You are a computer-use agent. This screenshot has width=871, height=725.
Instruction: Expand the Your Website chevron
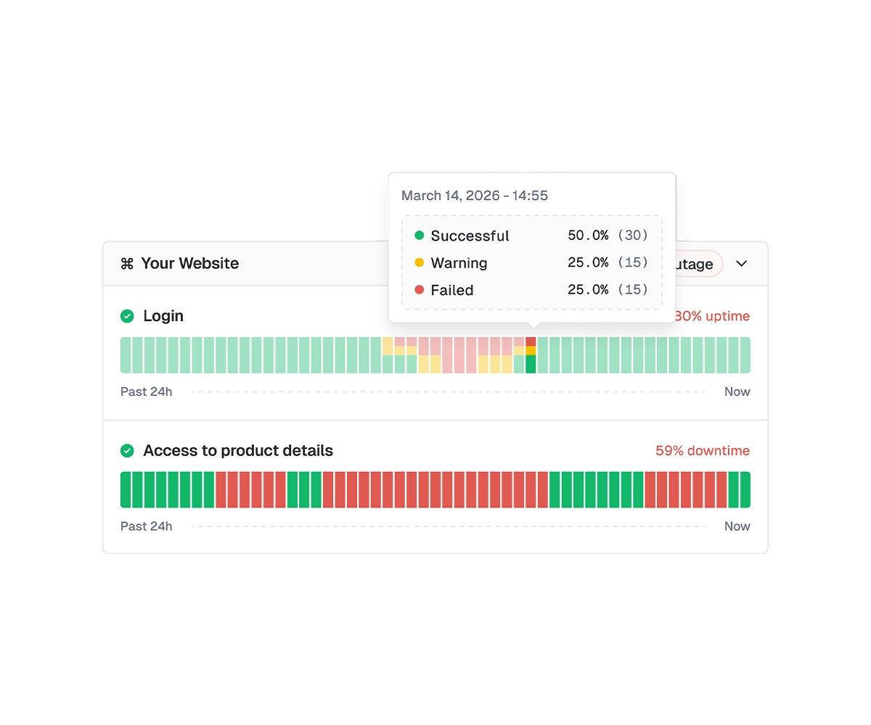741,264
